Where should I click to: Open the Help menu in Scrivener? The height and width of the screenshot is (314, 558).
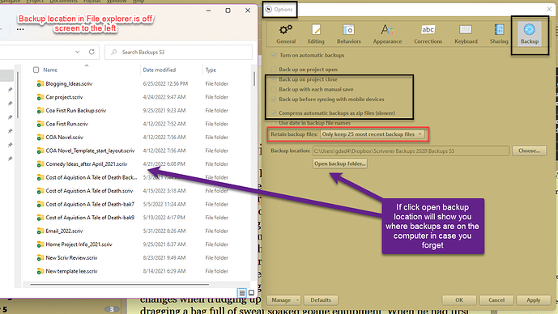pos(138,2)
